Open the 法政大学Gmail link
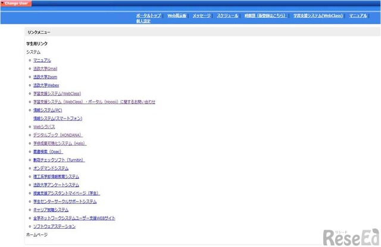 45,69
